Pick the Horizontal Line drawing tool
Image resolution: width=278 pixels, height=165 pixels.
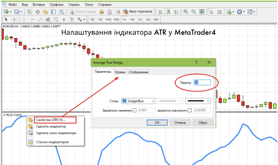(x=32, y=19)
